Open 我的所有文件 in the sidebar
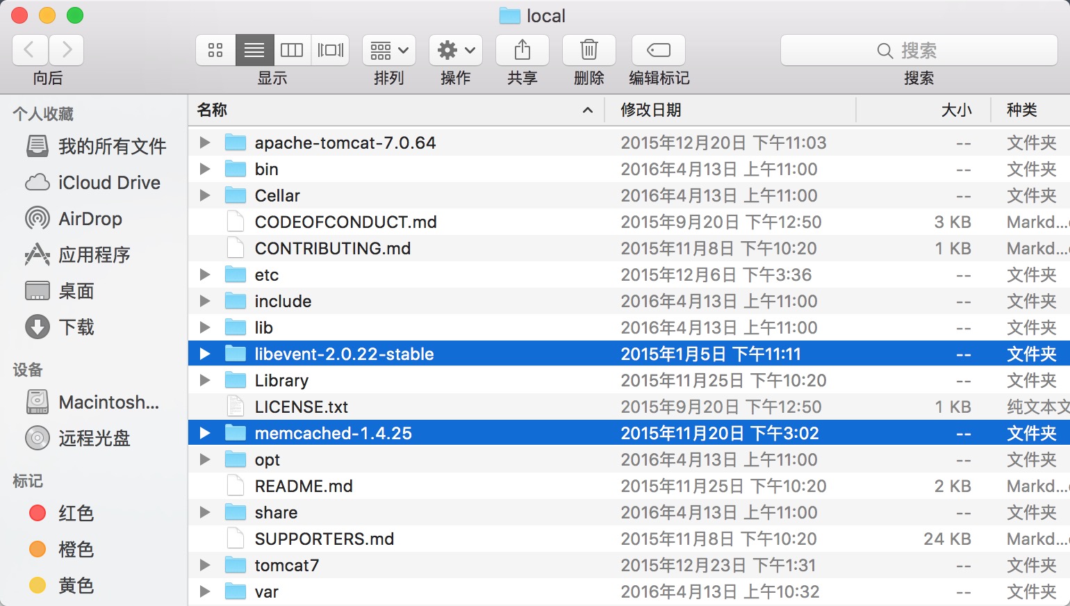 (97, 146)
